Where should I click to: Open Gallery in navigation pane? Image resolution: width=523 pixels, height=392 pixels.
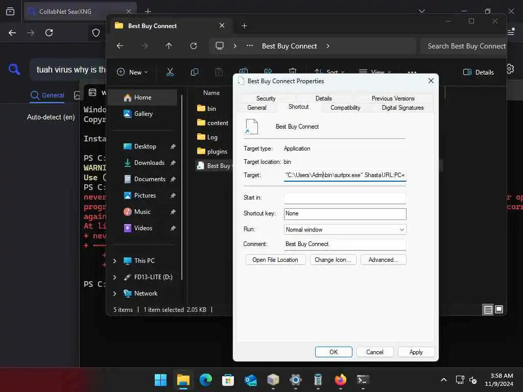[x=144, y=114]
